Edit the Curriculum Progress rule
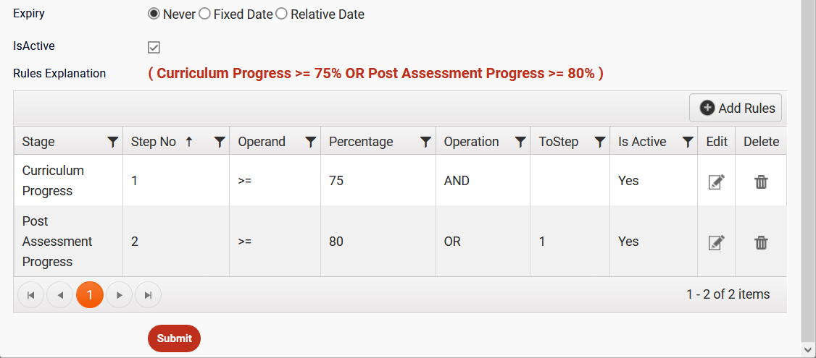The image size is (816, 358). [x=716, y=182]
